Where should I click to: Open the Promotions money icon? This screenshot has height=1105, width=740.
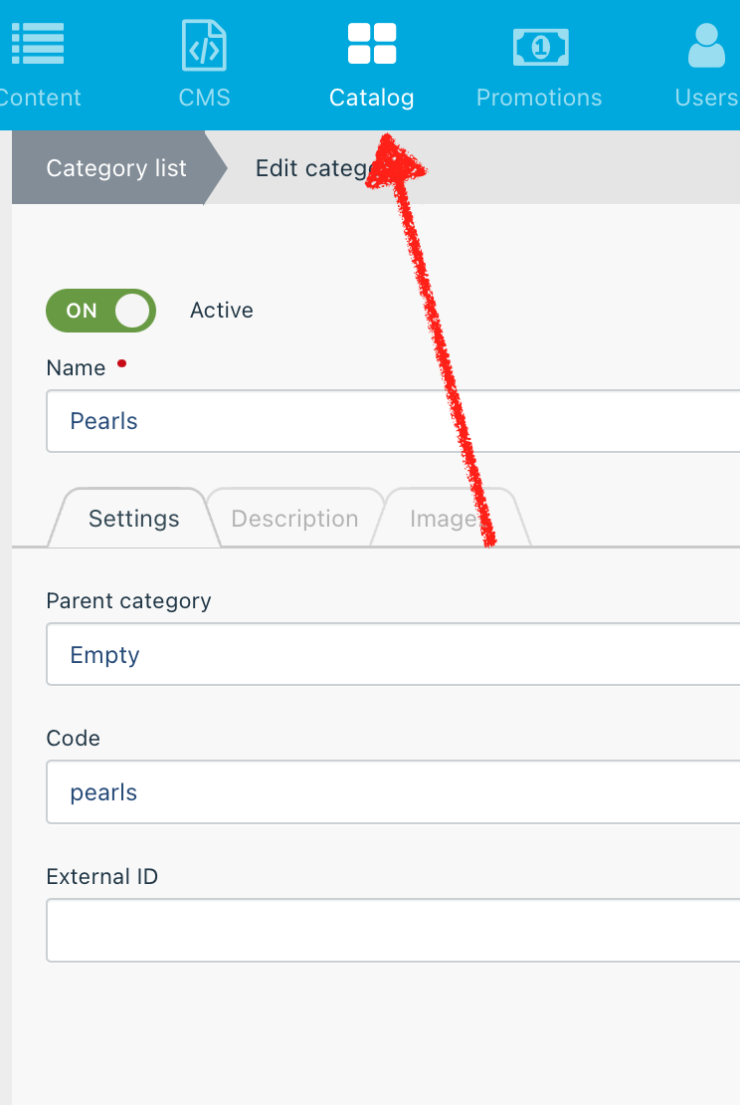point(540,47)
